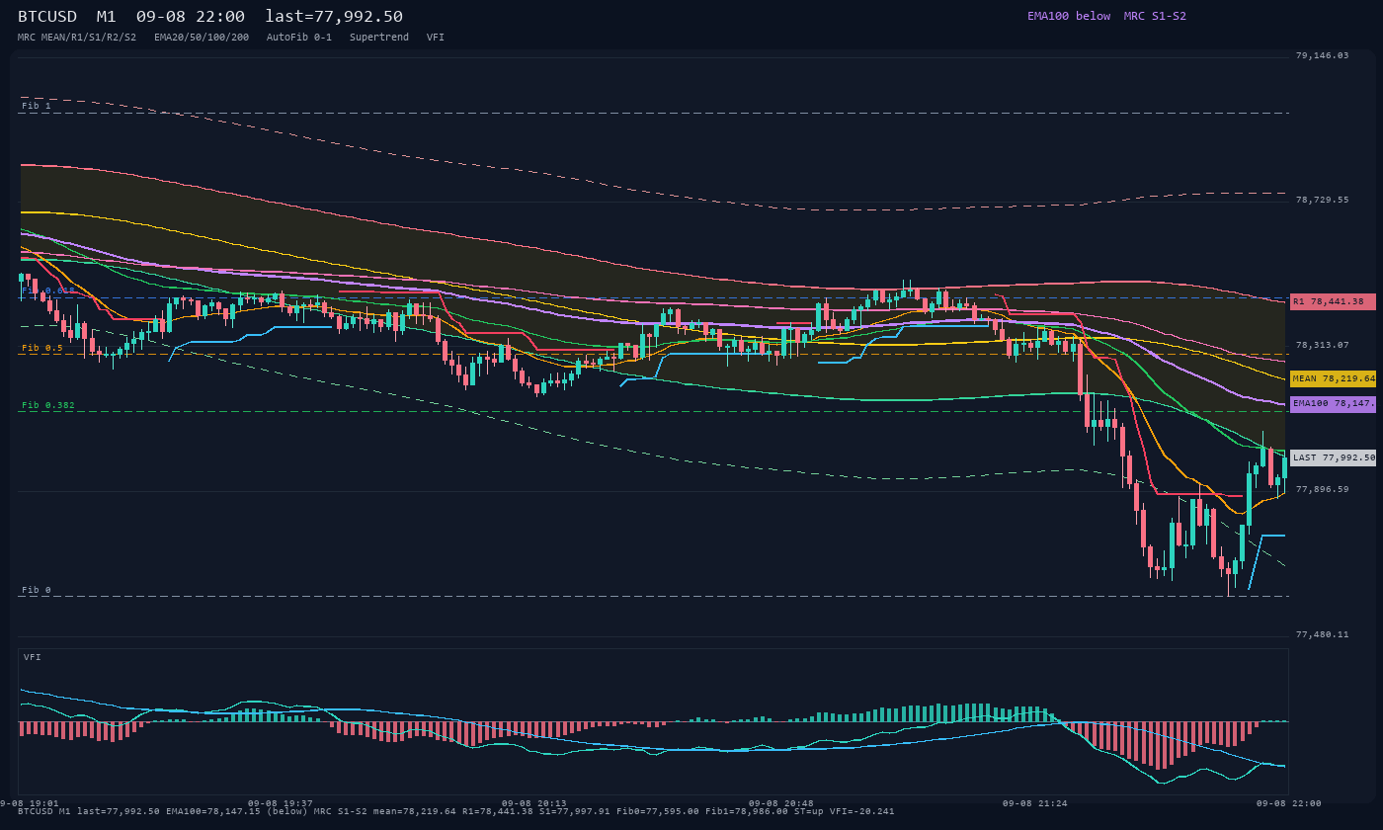Click the BTCUSD symbol in the chart title
The image size is (1383, 830).
point(50,17)
